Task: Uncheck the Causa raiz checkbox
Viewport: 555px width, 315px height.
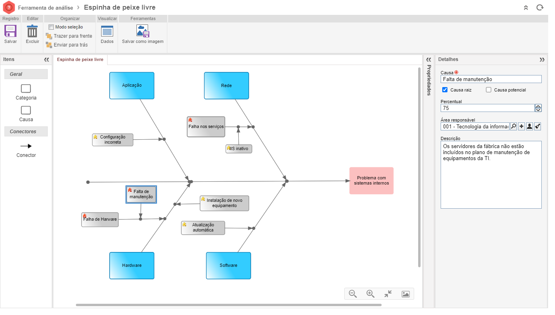Action: [445, 90]
